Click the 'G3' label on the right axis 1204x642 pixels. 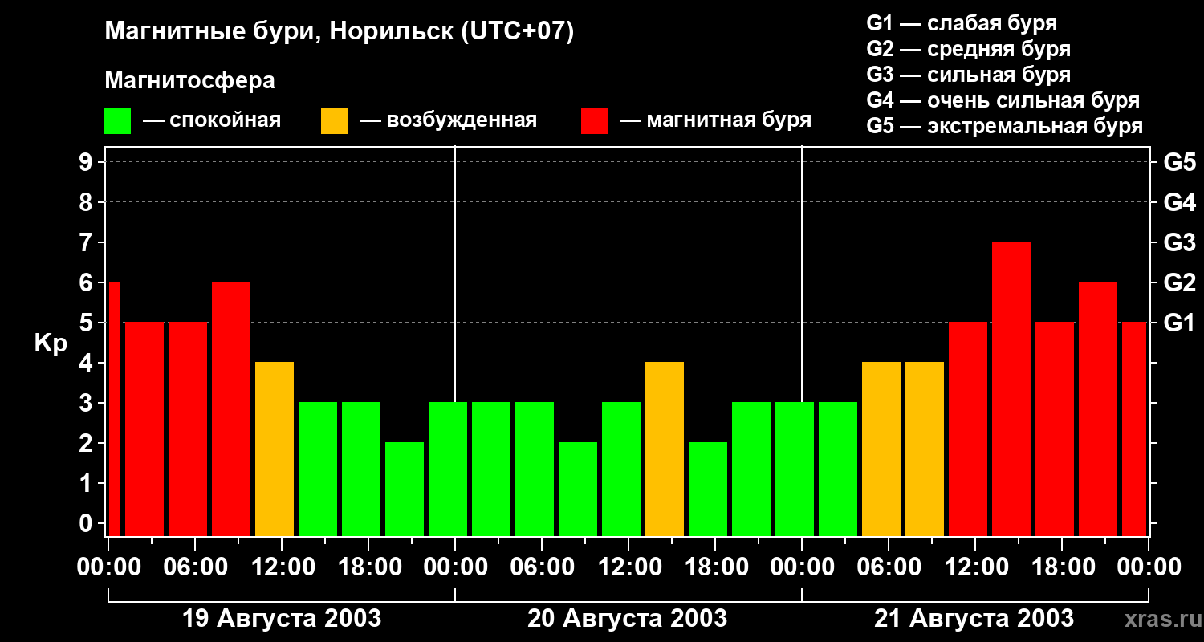(1179, 242)
